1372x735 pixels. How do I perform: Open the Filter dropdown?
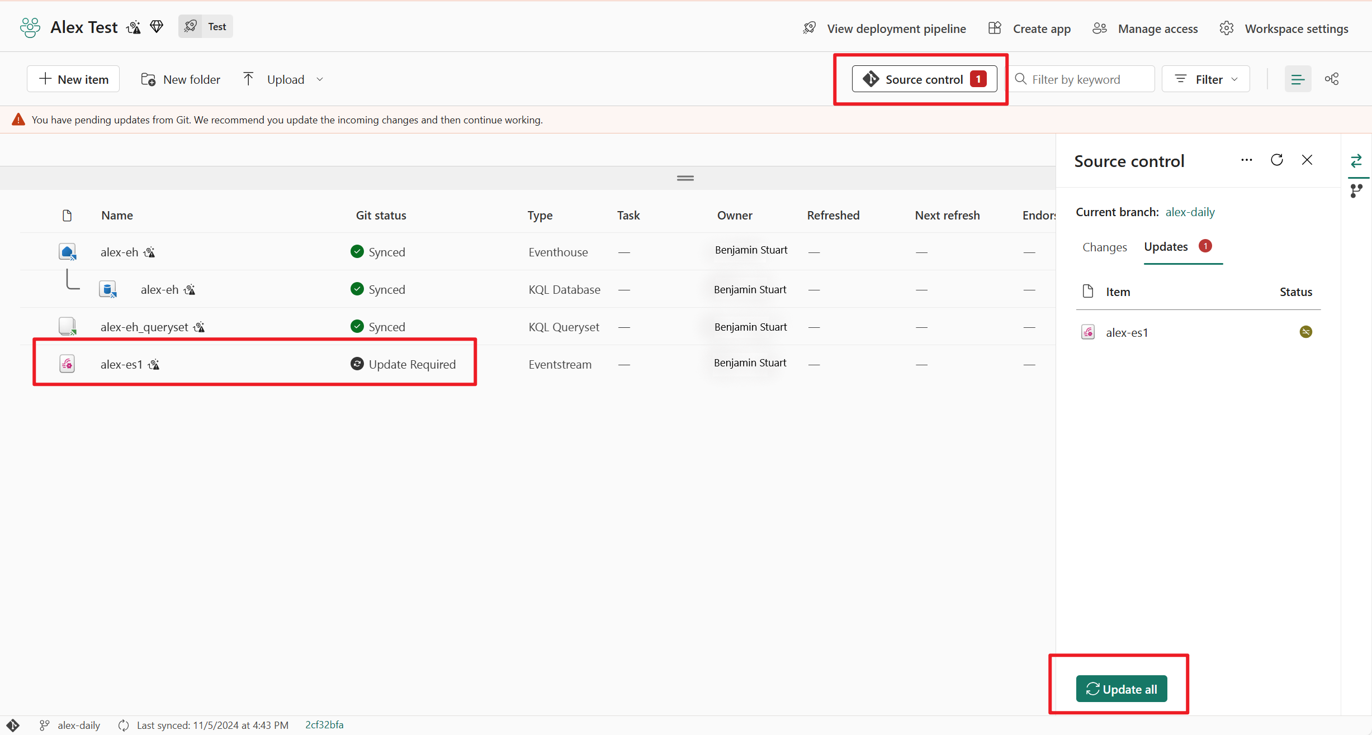click(1205, 79)
